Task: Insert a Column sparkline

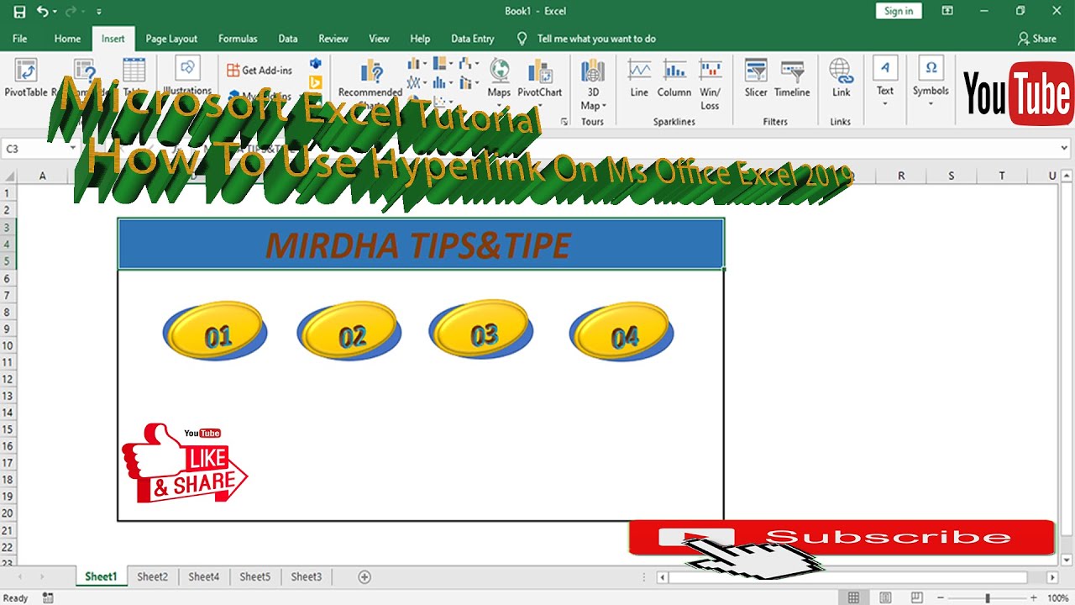Action: point(674,78)
